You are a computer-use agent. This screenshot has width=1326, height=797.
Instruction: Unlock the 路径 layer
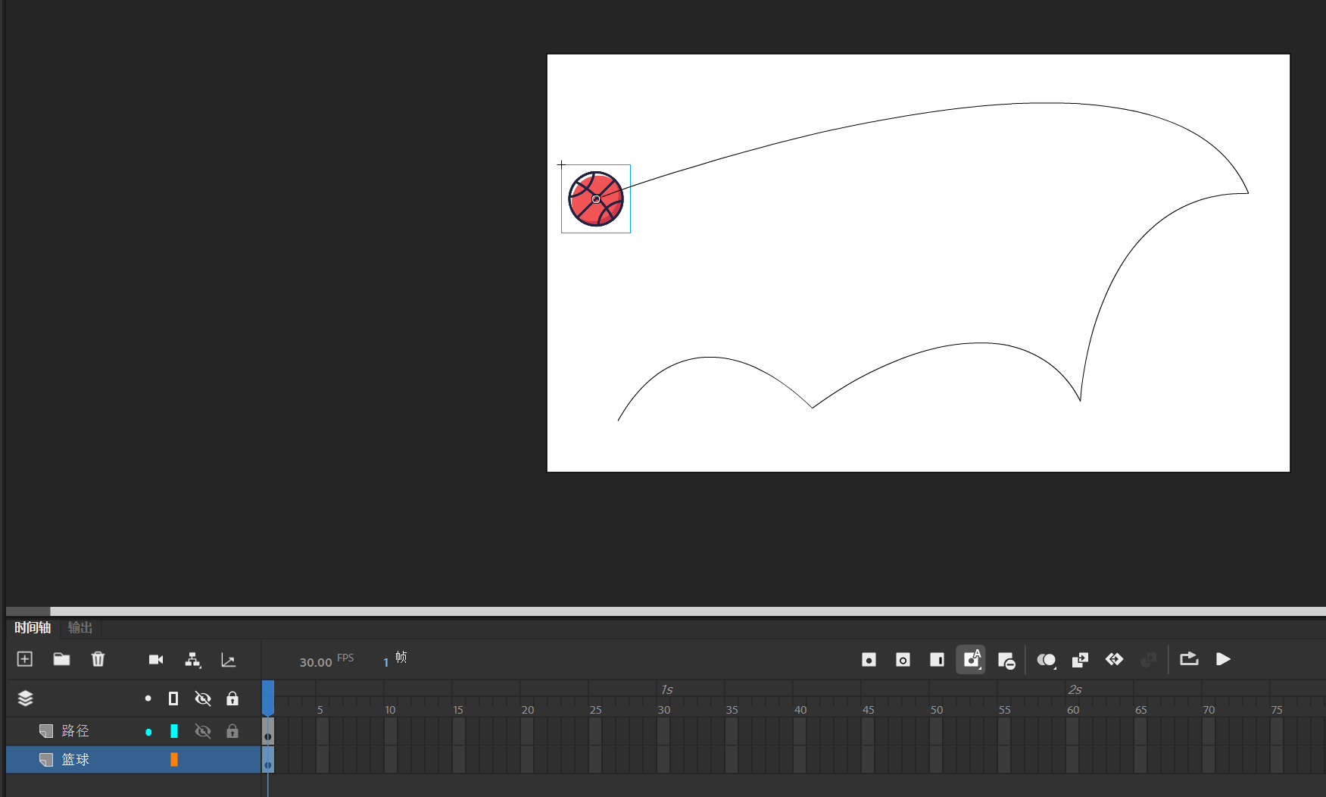[x=232, y=731]
